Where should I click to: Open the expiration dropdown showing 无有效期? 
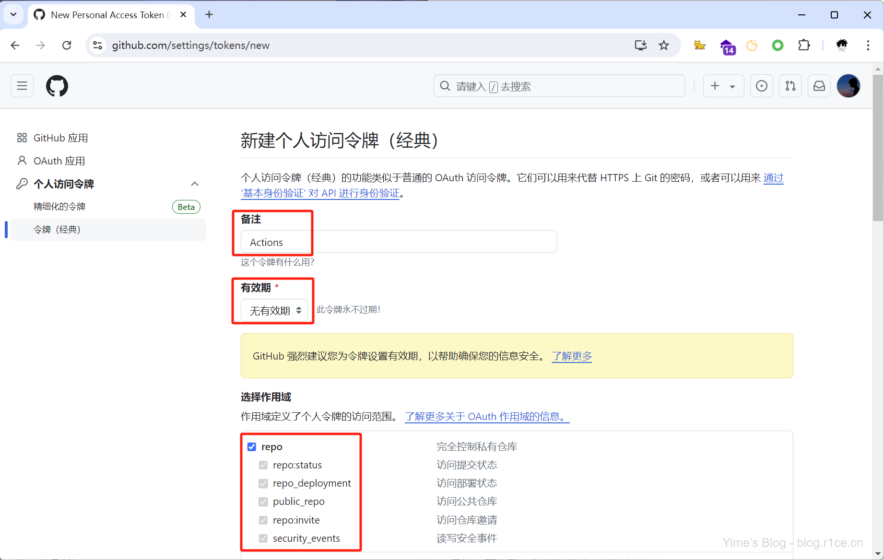(x=274, y=311)
